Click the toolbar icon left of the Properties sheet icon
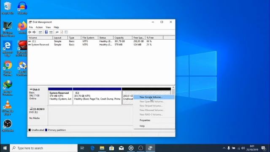 click(x=57, y=32)
